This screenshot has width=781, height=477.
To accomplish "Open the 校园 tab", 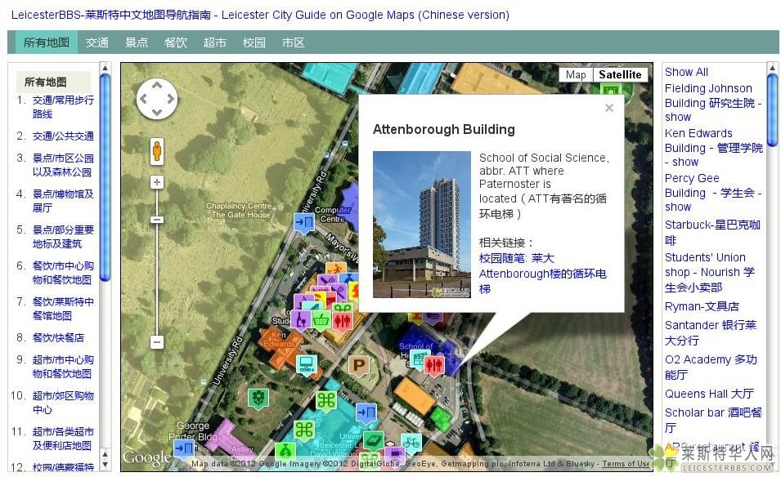I will [254, 42].
